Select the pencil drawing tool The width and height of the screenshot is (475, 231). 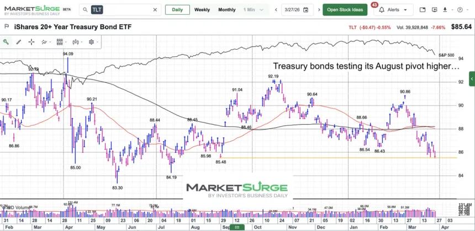tap(19, 42)
